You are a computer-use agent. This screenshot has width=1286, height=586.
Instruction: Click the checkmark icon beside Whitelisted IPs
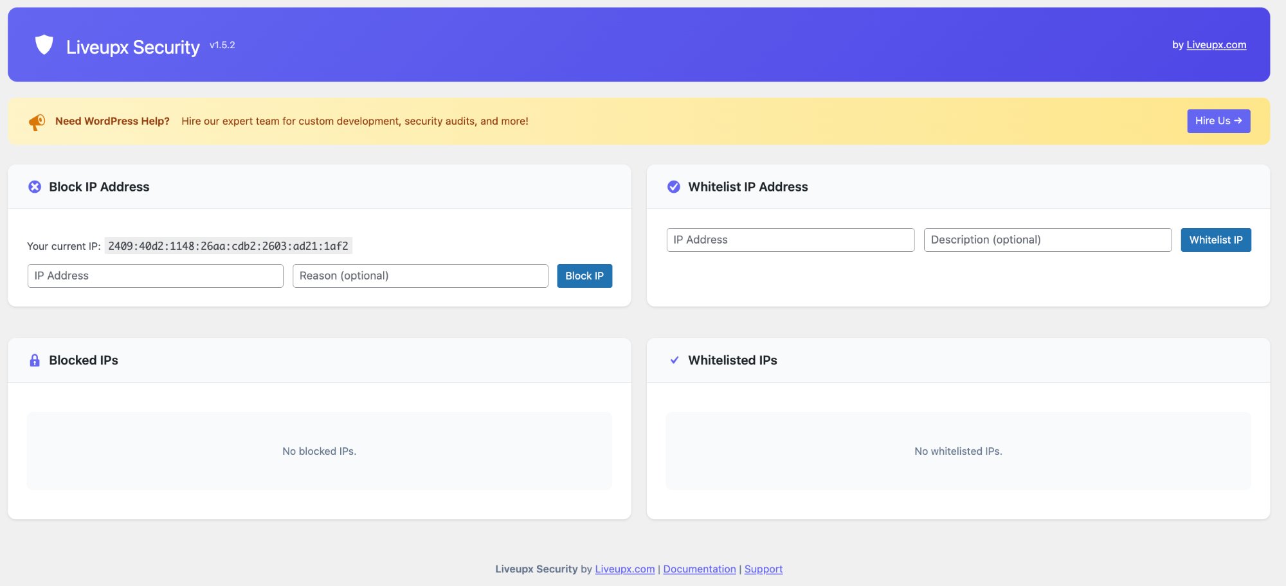click(674, 360)
